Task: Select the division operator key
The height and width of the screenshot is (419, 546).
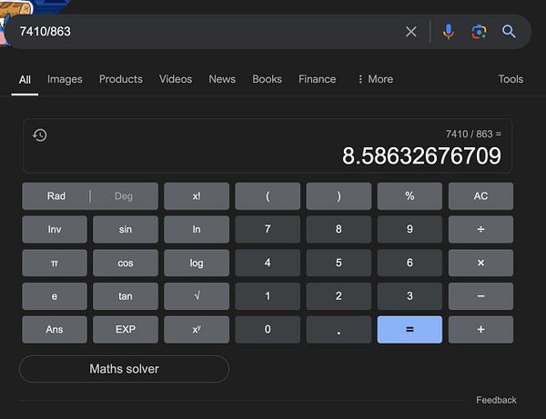Action: point(480,229)
